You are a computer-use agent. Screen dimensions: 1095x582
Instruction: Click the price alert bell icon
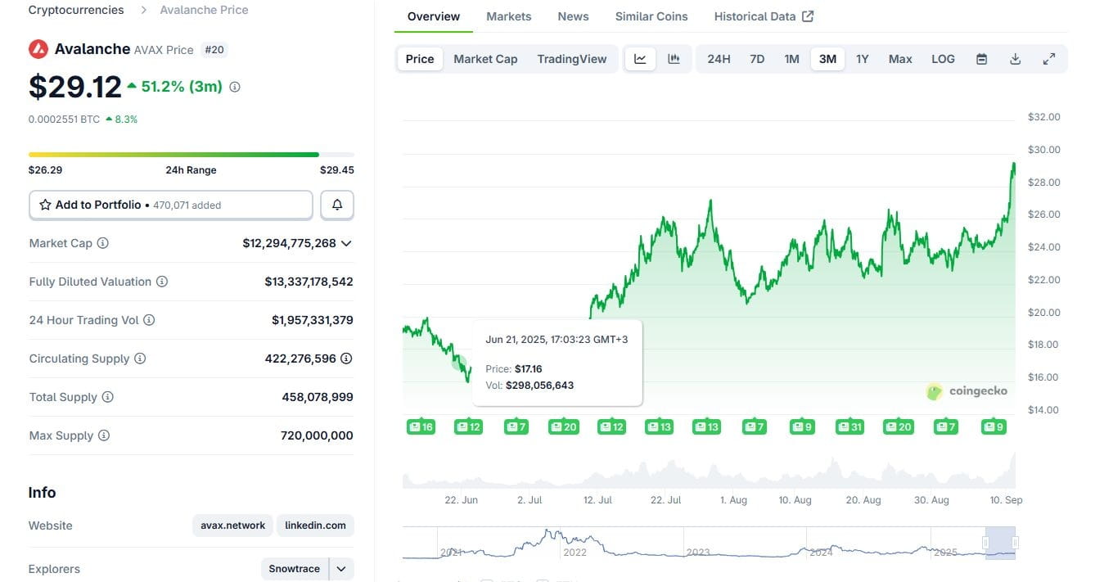[337, 205]
